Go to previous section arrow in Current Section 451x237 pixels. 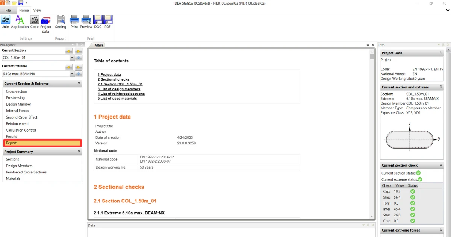click(69, 51)
